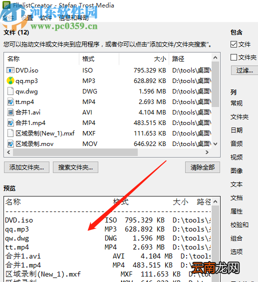
Task: Select the 区域录制(New_1).mxf file name
Action: click(45, 133)
